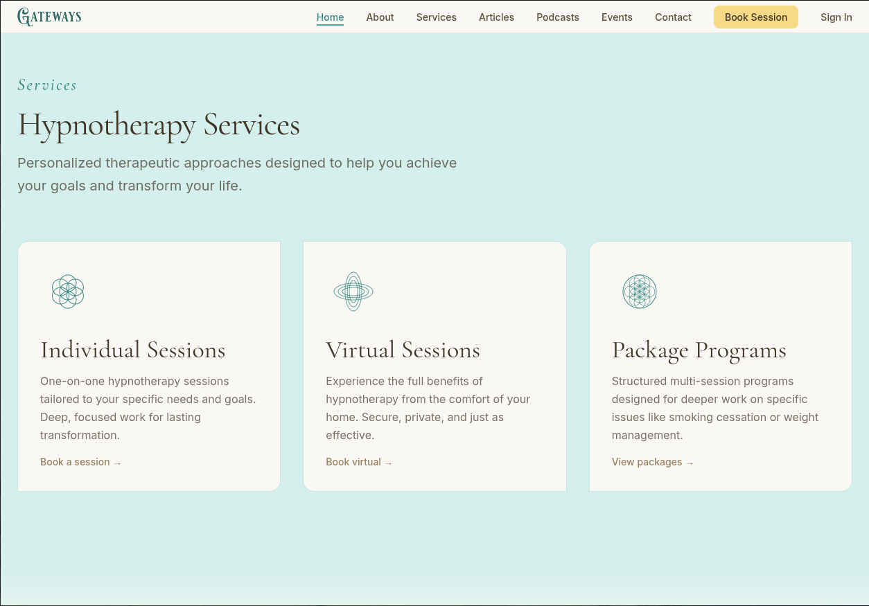
Task: Open the Home navigation item
Action: pyautogui.click(x=330, y=17)
